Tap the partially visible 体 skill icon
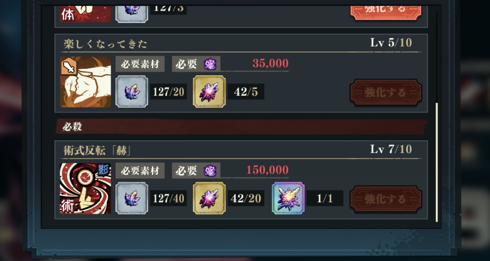Viewport: 490px width, 261px height. (x=85, y=14)
